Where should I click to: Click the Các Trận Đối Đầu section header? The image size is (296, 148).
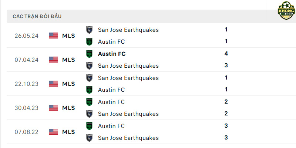(37, 16)
